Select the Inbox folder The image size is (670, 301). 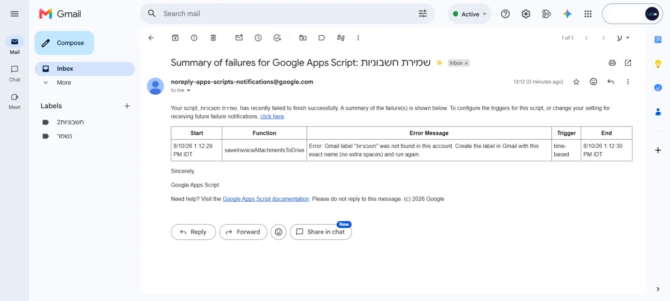tap(85, 69)
